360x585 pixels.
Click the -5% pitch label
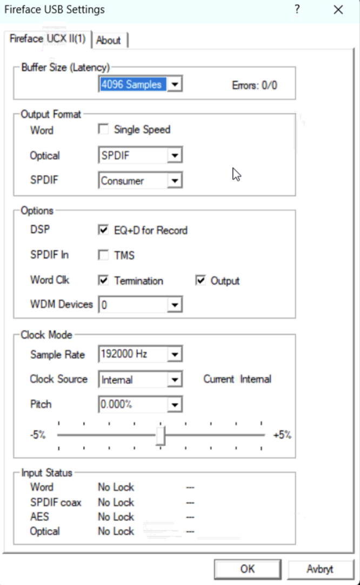point(38,435)
